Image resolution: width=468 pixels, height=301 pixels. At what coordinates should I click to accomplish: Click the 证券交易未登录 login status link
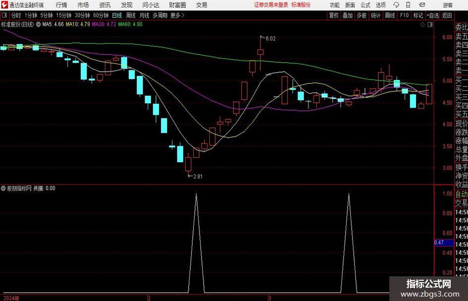coord(271,5)
